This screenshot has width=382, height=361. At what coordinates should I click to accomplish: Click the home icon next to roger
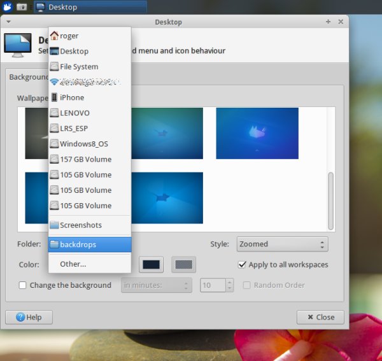pos(54,36)
